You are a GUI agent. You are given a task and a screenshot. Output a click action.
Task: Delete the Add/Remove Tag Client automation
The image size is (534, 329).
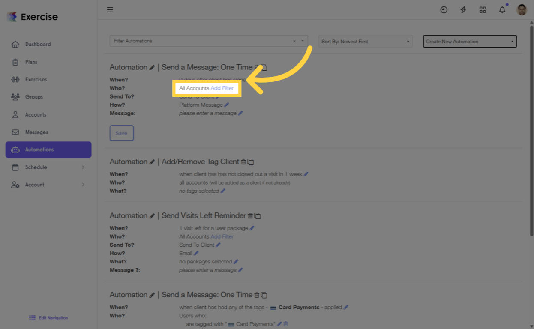click(243, 162)
